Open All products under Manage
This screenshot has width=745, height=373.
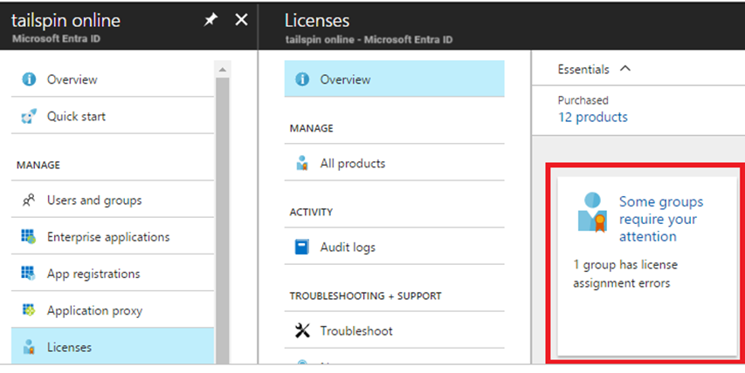(x=395, y=163)
